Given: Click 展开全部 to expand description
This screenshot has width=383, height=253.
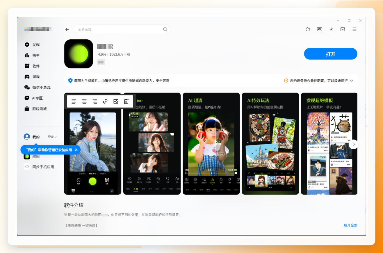Looking at the screenshot, I should [x=350, y=225].
